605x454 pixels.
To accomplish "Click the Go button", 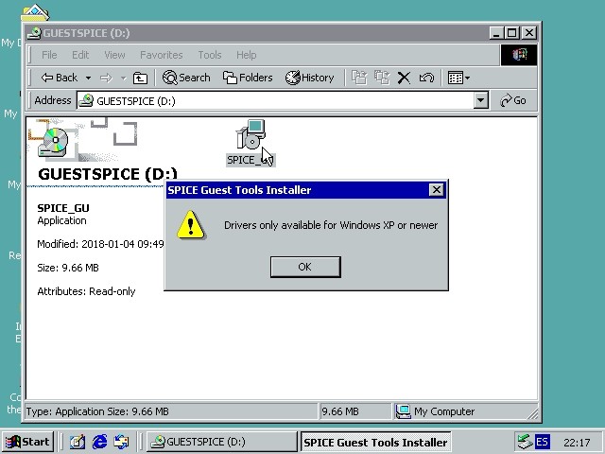I will [x=513, y=101].
